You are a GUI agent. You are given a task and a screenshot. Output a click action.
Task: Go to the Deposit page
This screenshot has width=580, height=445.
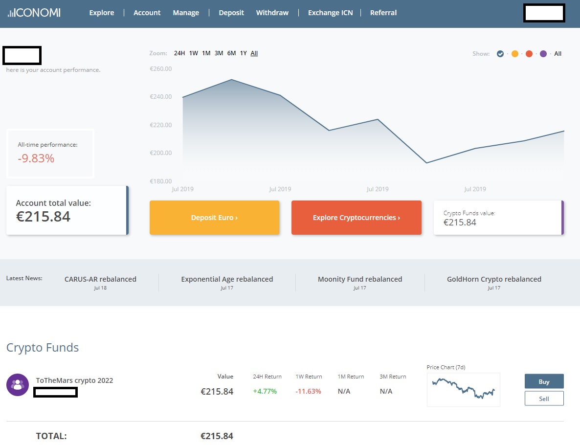tap(231, 13)
